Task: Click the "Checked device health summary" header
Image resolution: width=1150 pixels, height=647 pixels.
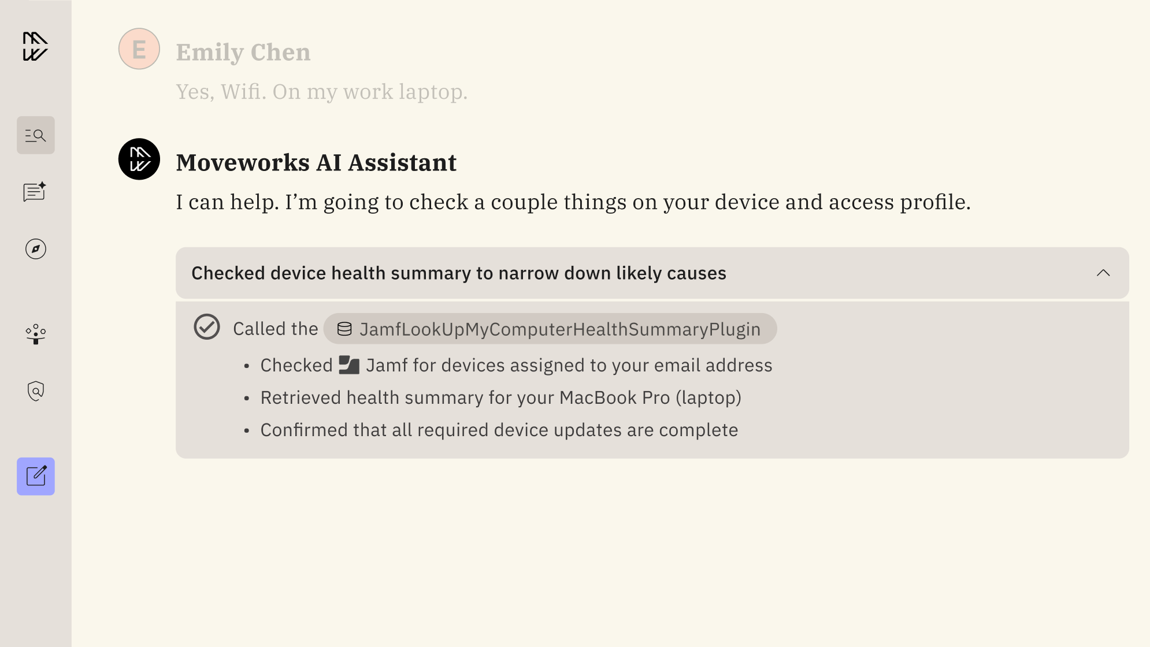Action: click(x=458, y=273)
